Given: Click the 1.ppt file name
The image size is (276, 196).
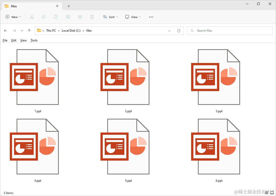Looking at the screenshot, I should pos(38,111).
